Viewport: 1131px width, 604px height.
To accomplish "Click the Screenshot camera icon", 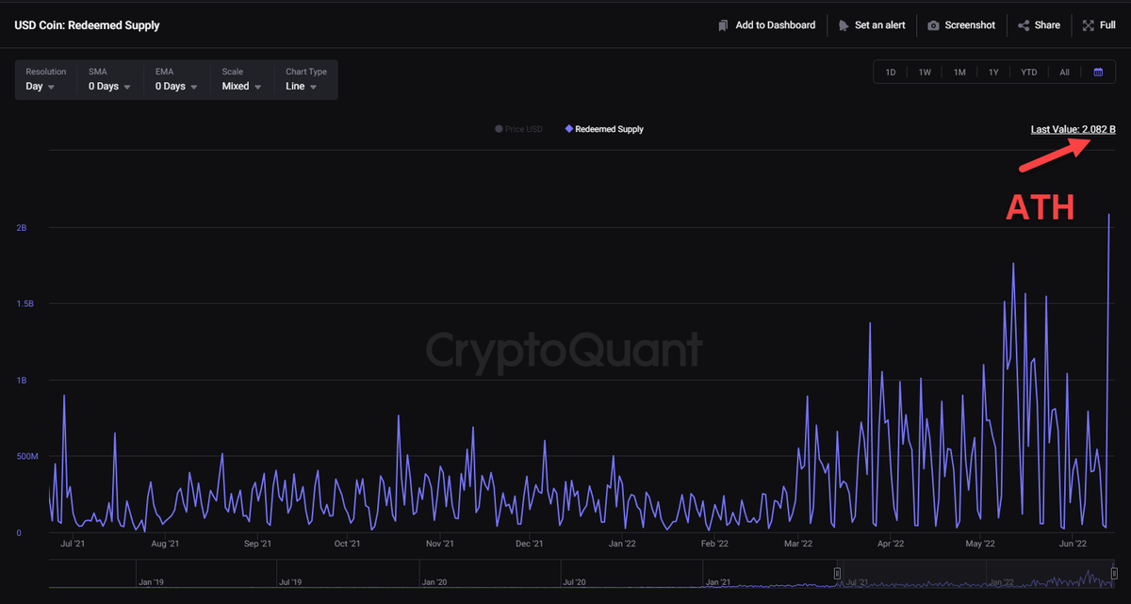I will (932, 24).
